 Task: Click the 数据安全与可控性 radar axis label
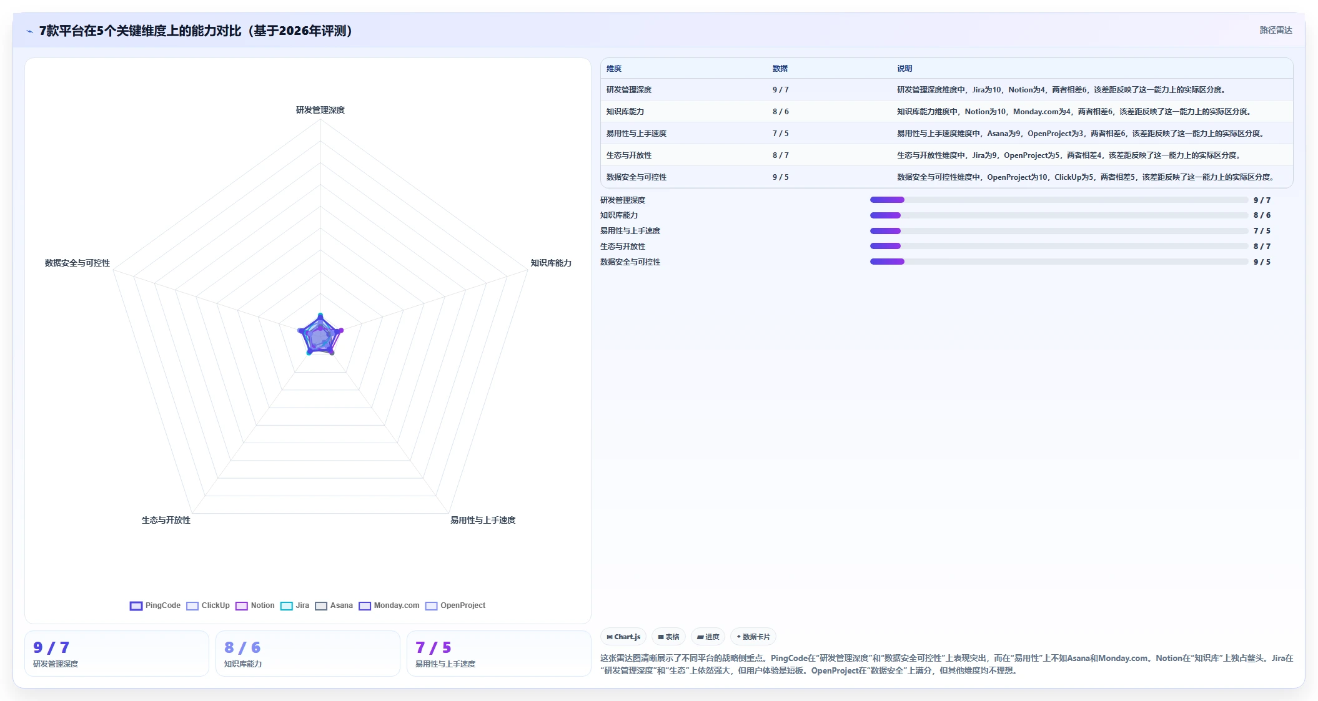(77, 263)
